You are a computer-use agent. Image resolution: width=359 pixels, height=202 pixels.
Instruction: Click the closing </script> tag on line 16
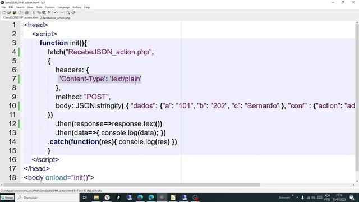(x=45, y=159)
